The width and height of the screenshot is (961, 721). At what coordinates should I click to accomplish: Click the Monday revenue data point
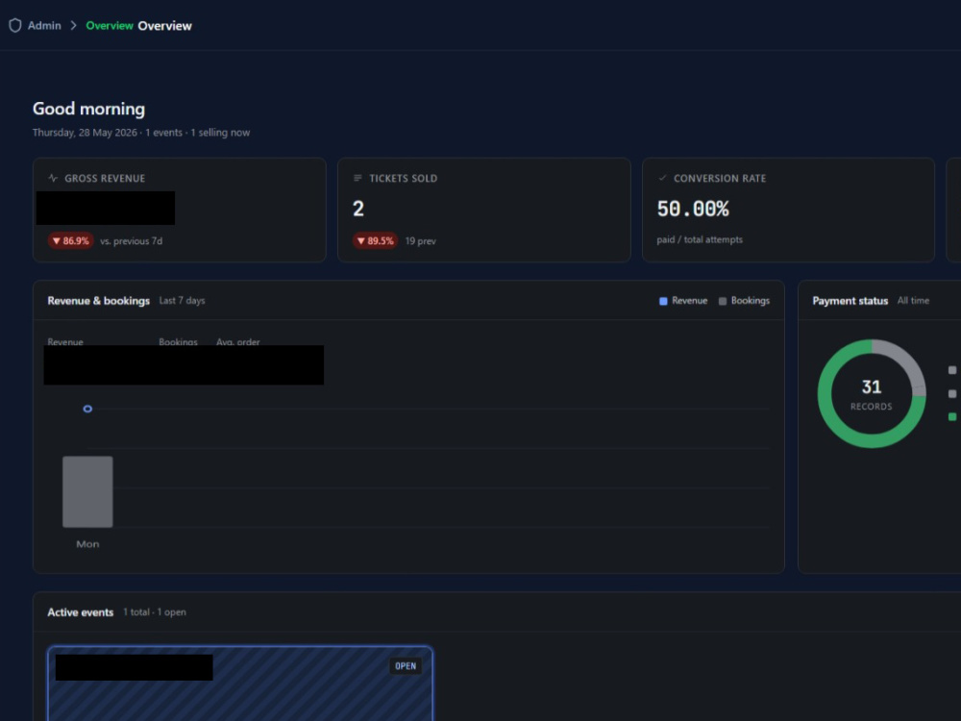(87, 409)
